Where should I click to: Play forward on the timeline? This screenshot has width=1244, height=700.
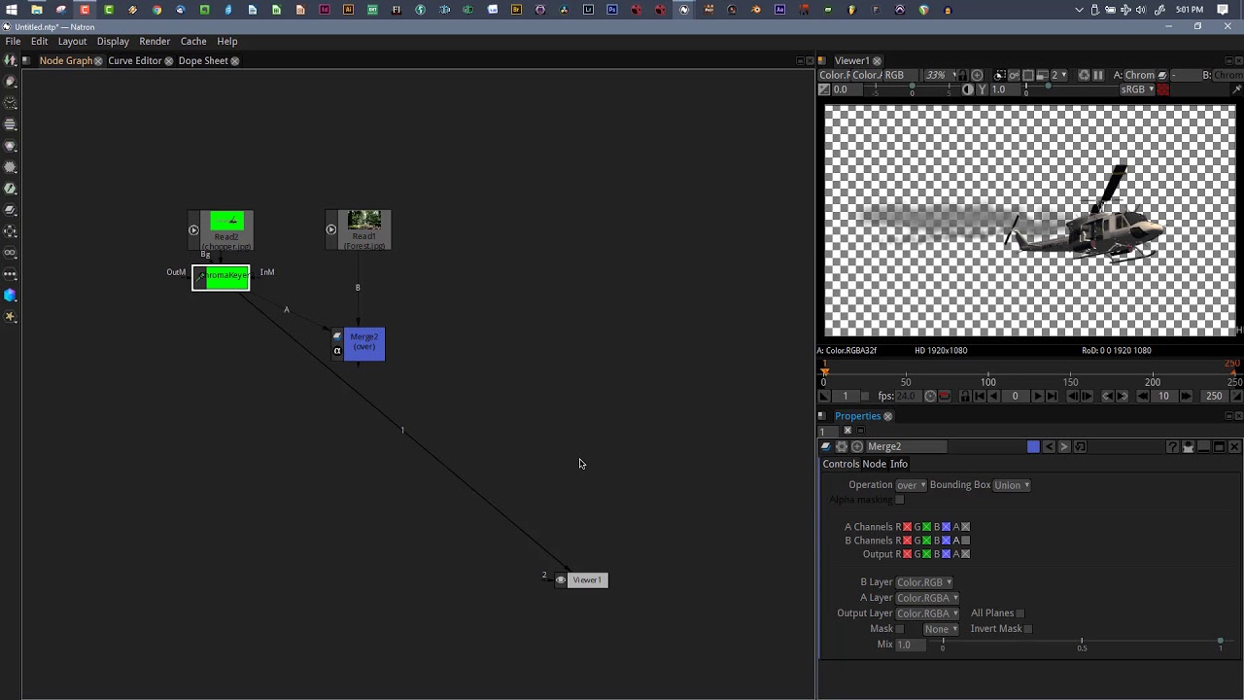1037,396
